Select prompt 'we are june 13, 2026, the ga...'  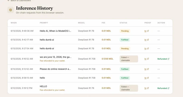55,57
